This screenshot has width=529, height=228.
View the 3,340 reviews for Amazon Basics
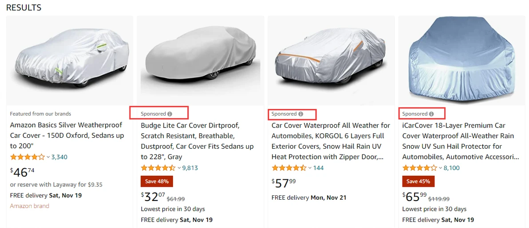pos(59,157)
